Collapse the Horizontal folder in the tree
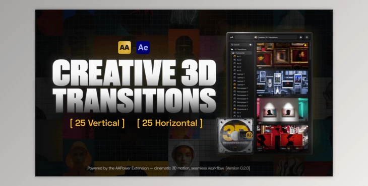The width and height of the screenshot is (368, 186). pyautogui.click(x=242, y=53)
